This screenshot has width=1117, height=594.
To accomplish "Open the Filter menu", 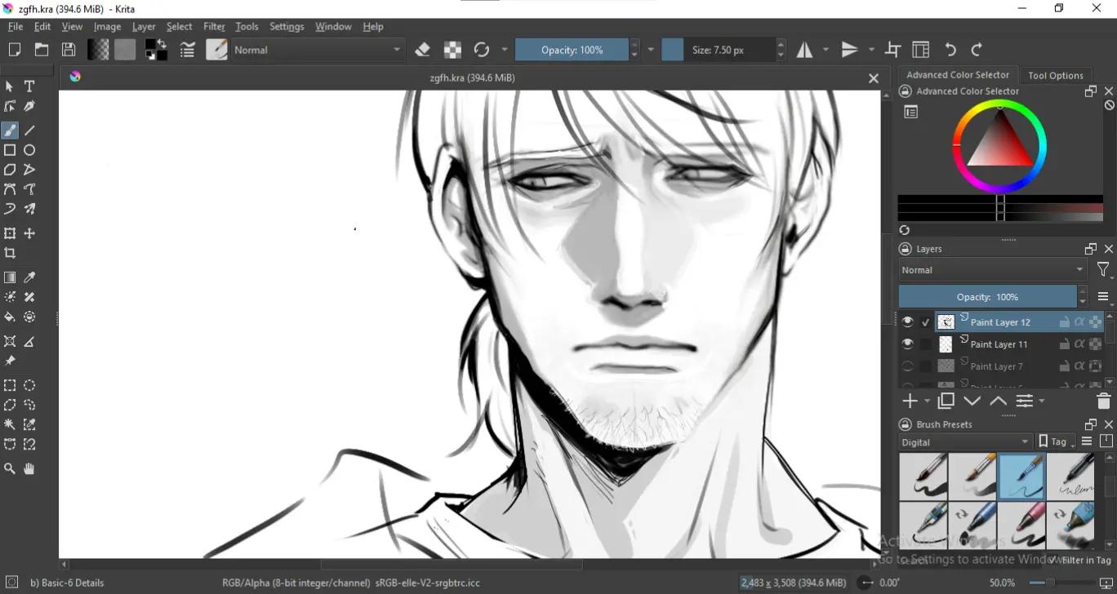I will (214, 26).
